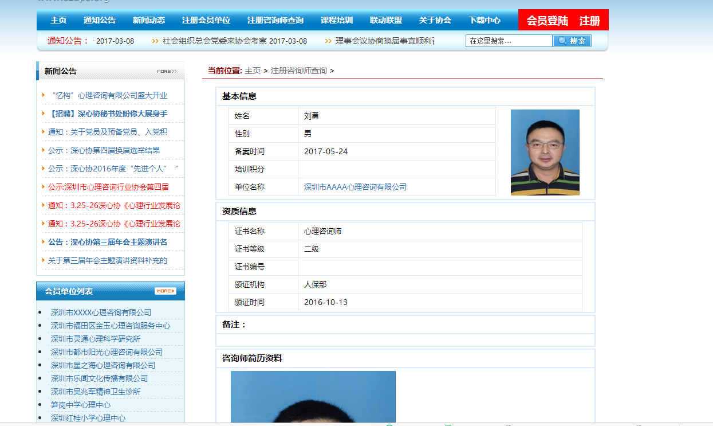713x426 pixels.
Task: Click the red 注册 link
Action: pyautogui.click(x=590, y=21)
